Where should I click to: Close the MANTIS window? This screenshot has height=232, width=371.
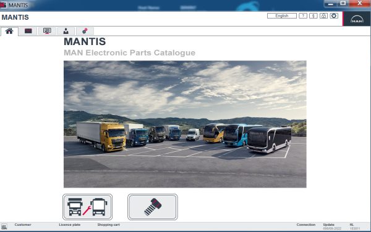pos(360,4)
